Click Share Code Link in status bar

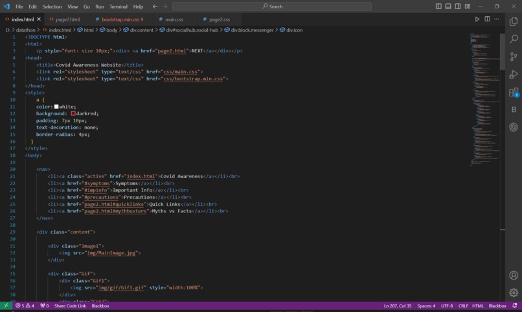click(x=70, y=306)
